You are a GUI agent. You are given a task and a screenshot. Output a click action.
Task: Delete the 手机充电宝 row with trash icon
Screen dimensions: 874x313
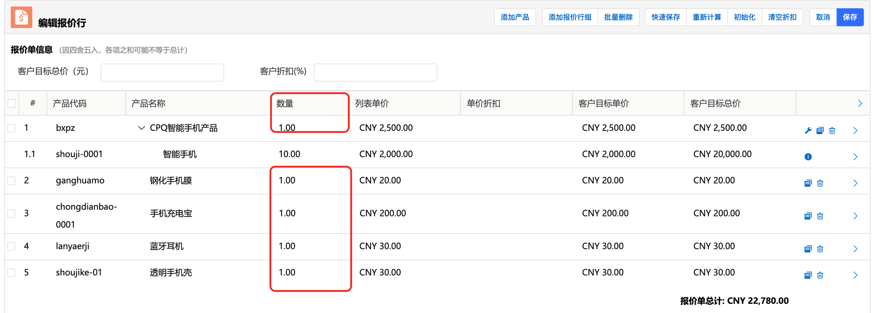[x=820, y=216]
